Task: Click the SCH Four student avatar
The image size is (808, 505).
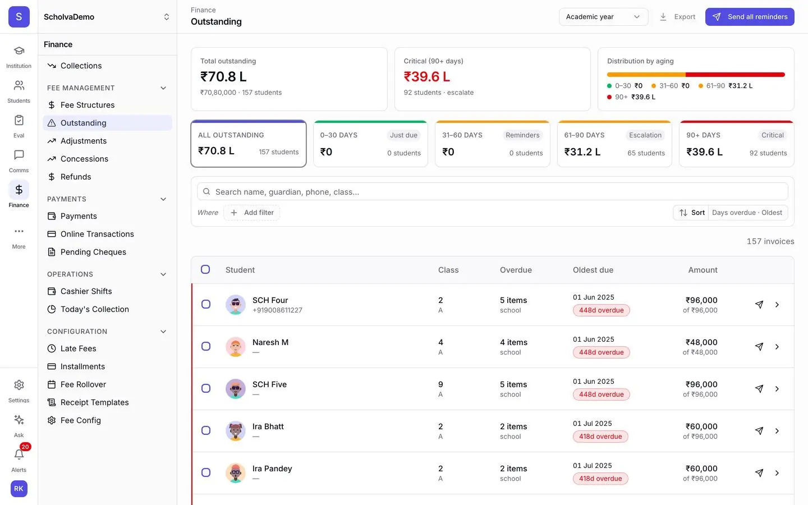Action: pos(236,305)
